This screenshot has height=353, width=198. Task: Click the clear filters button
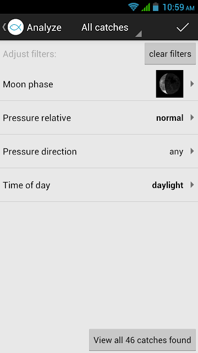[170, 54]
